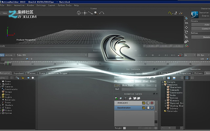
Task: Select the Dolly camera tool
Action: tap(91, 13)
